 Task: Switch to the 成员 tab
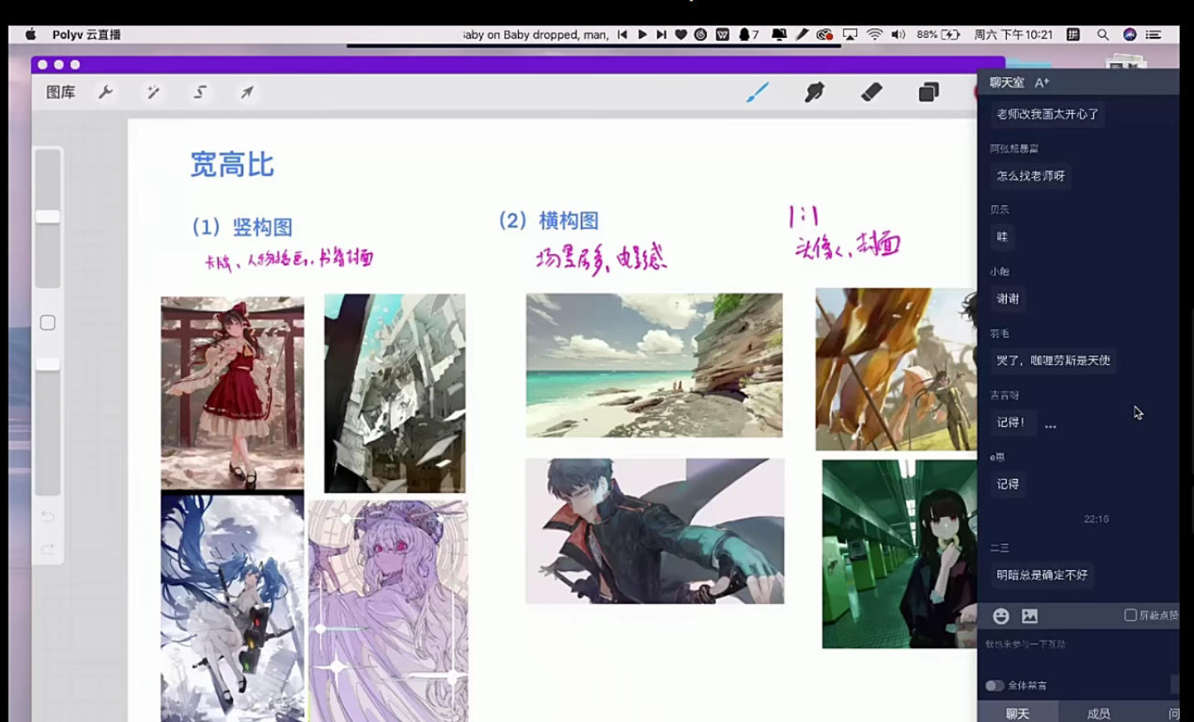click(x=1098, y=713)
